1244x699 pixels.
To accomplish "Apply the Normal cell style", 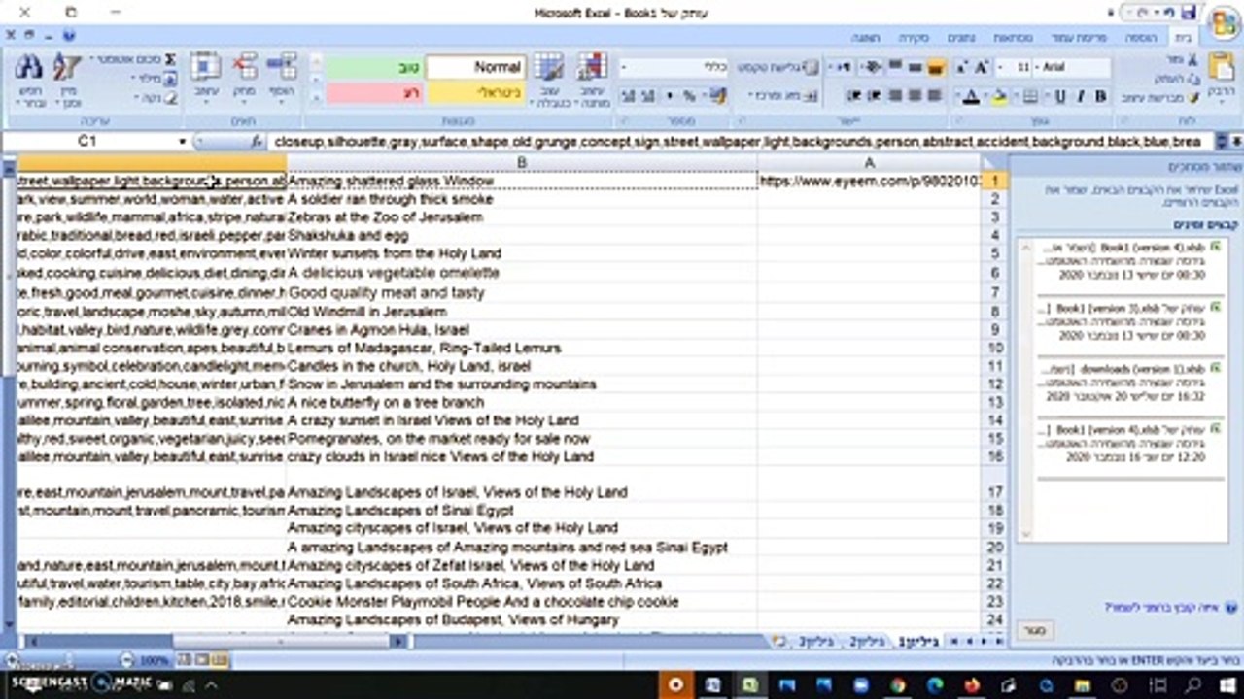I will tap(476, 67).
